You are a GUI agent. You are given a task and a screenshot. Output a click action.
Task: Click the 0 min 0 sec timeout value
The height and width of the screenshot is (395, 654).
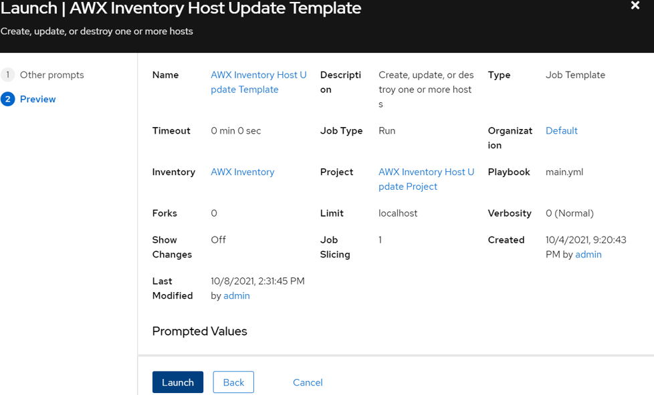point(235,131)
